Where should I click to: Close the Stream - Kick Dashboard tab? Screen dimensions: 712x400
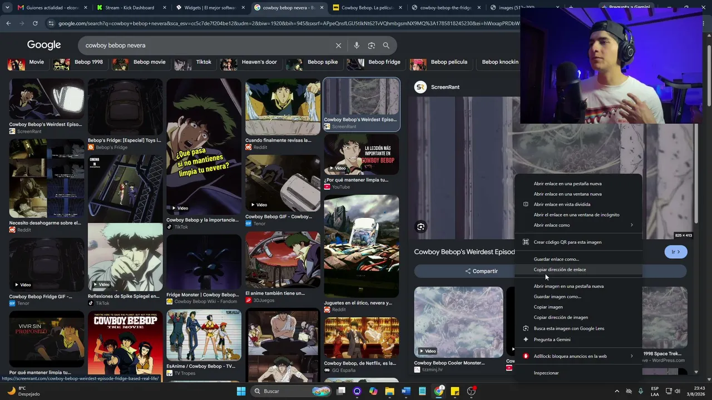tap(166, 8)
